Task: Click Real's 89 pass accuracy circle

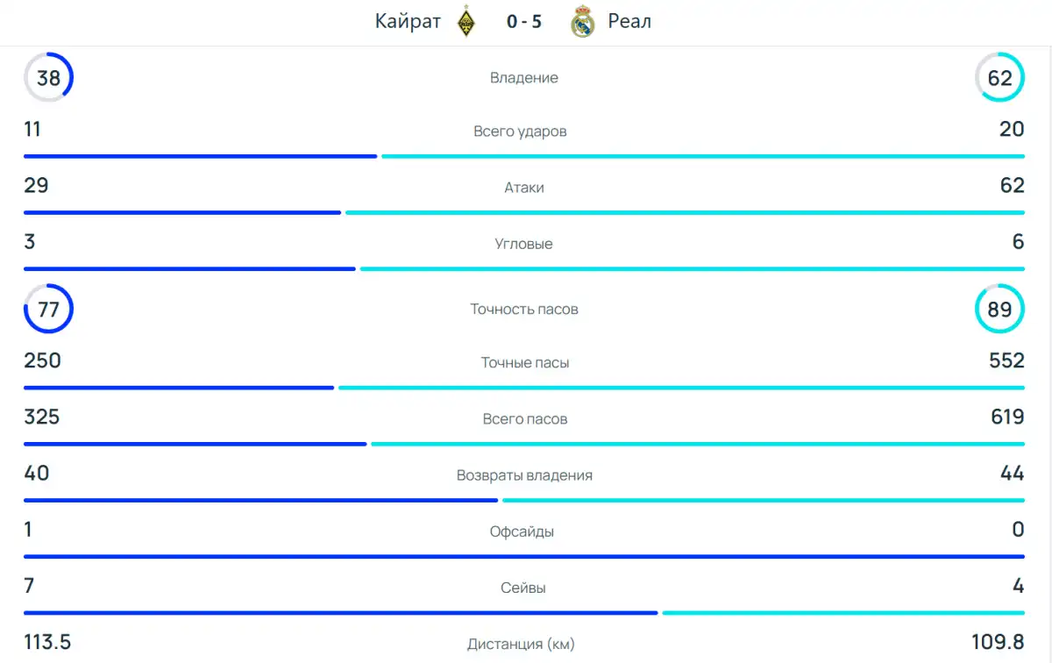Action: (999, 309)
